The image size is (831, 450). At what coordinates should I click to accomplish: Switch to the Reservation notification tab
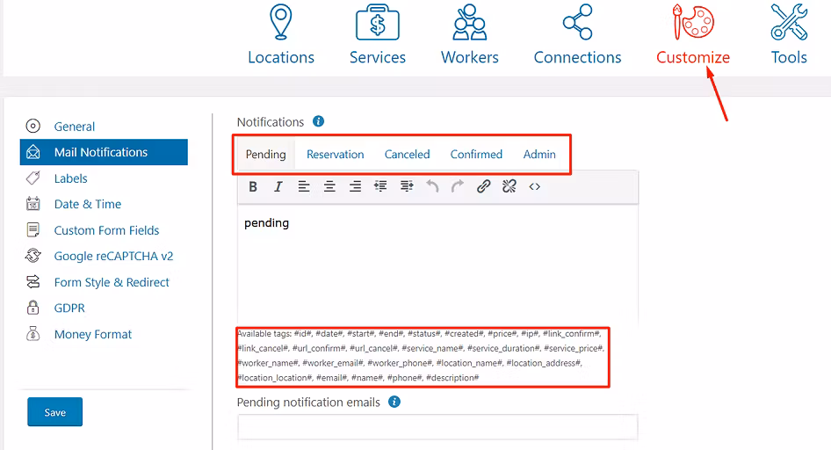coord(335,155)
